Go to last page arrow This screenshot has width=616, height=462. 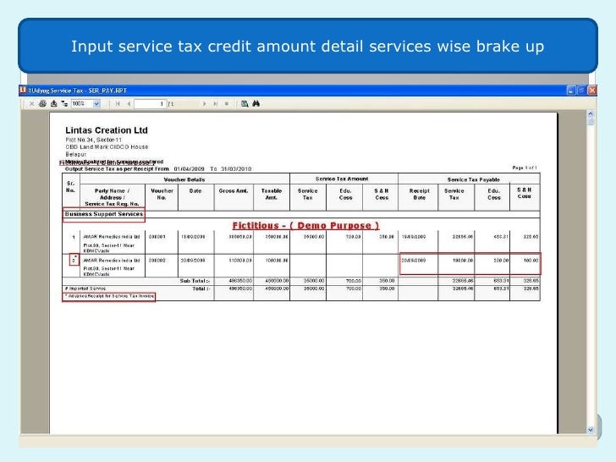[215, 104]
